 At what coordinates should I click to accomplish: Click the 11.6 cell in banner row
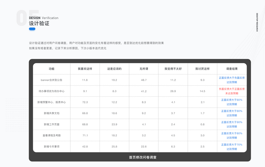(x=85, y=80)
